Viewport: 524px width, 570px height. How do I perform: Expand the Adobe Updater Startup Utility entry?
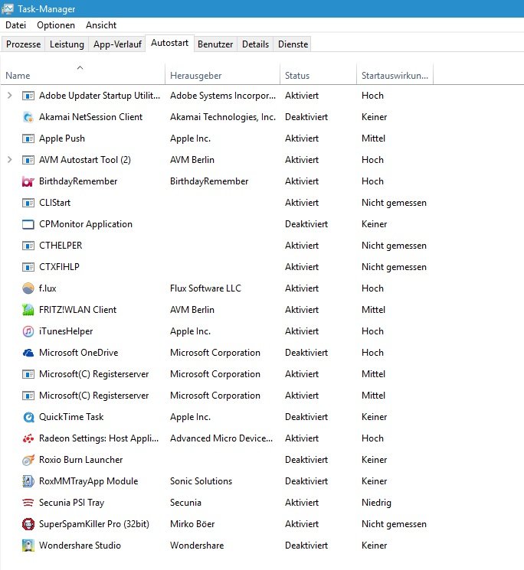[10, 96]
